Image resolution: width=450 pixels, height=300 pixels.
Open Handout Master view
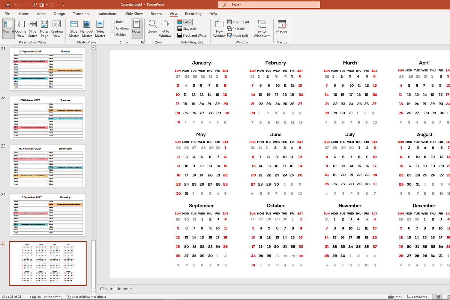click(x=87, y=28)
